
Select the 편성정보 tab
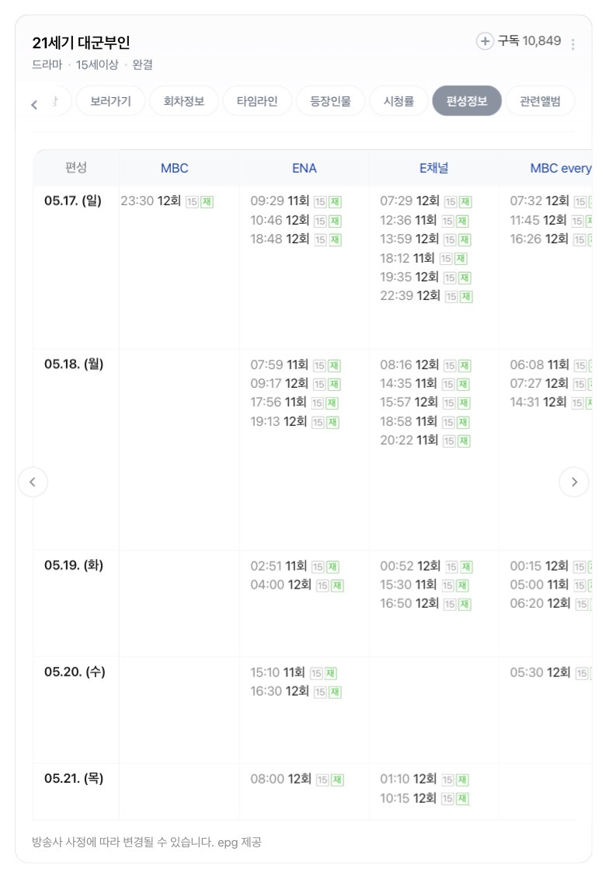point(467,101)
